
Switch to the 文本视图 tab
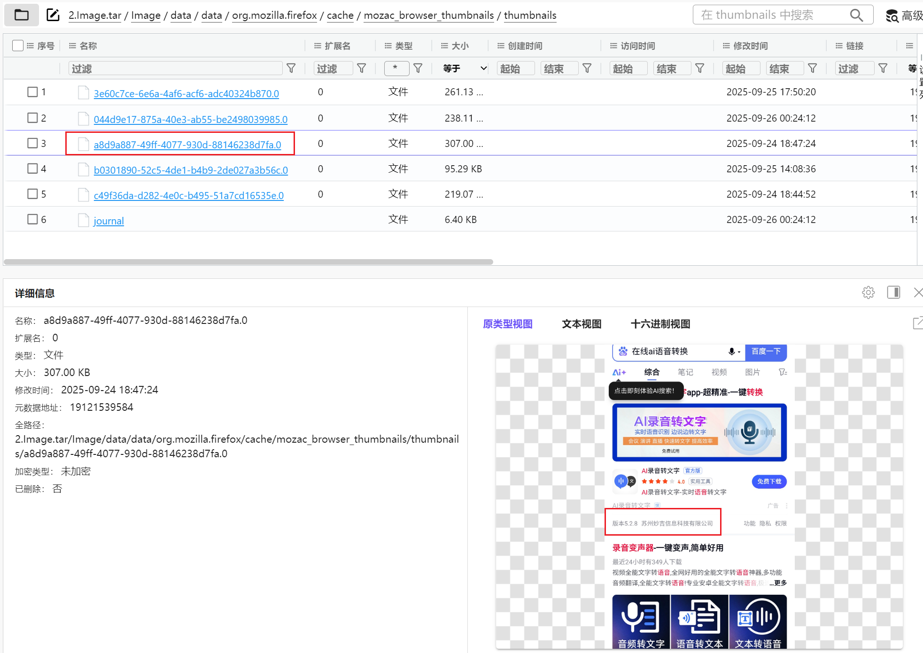pos(581,324)
